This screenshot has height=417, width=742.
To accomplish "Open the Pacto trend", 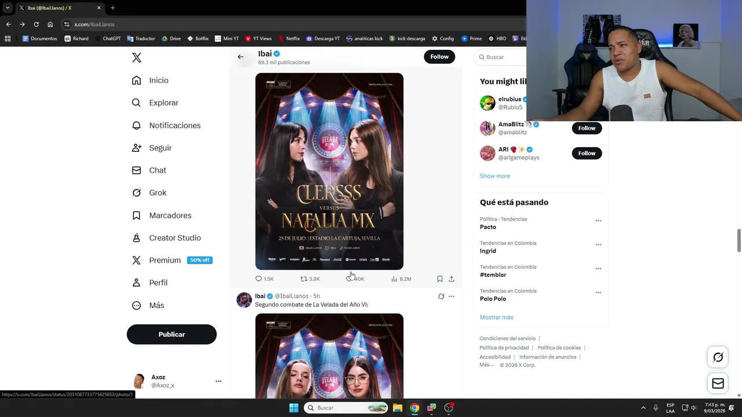I will [x=488, y=227].
